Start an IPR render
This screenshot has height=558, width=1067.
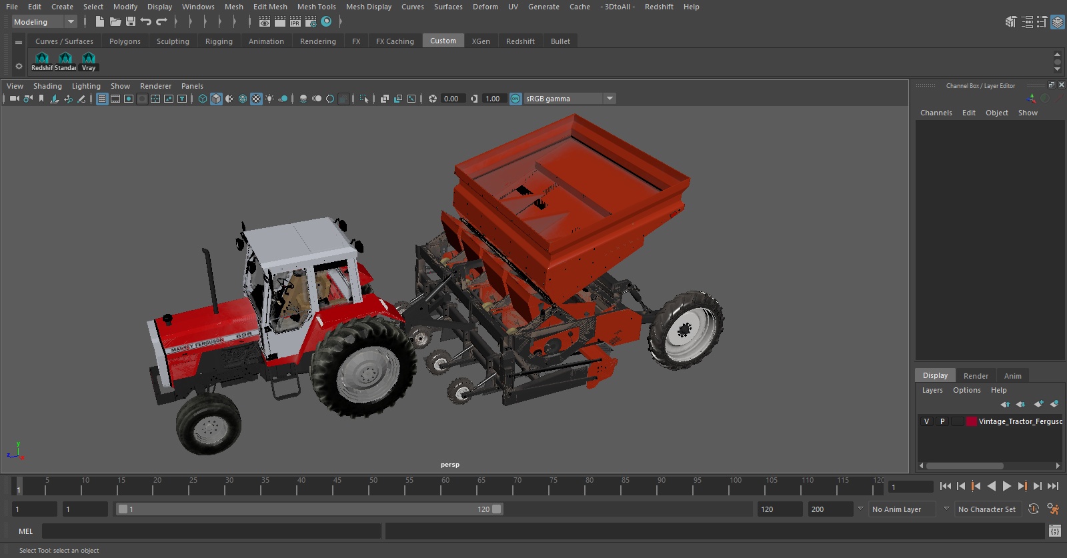295,22
